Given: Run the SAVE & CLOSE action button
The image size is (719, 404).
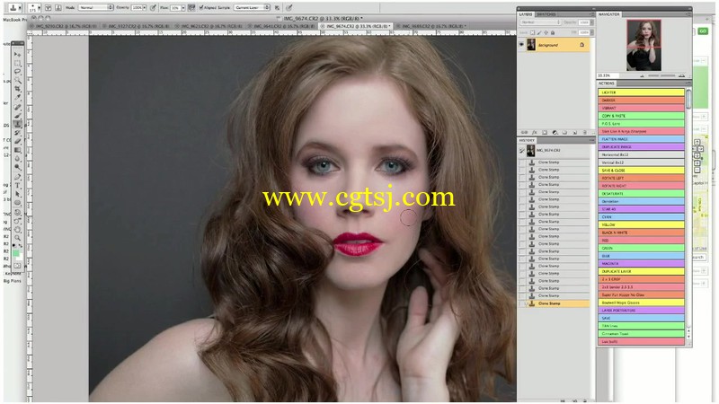Looking at the screenshot, I should coord(641,171).
